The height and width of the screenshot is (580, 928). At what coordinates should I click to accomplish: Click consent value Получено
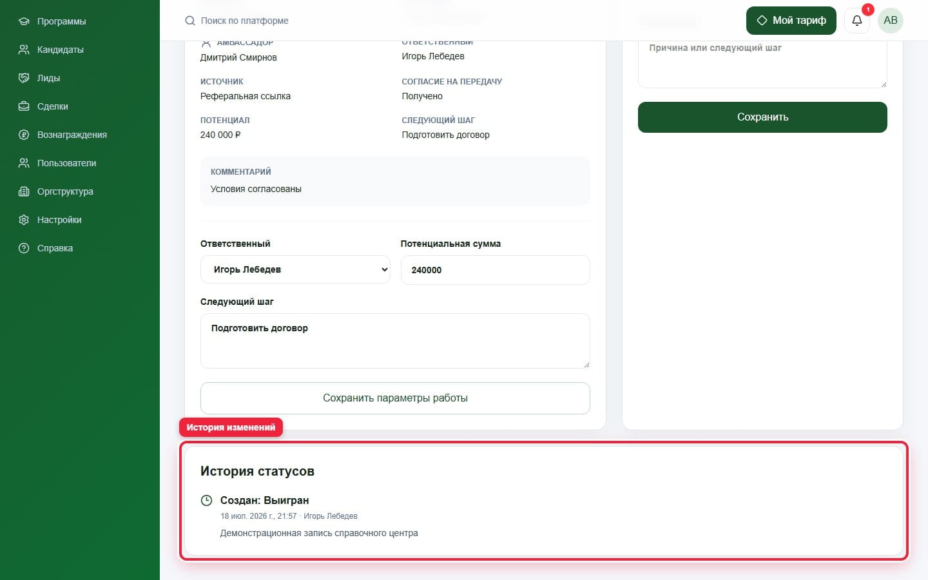coord(422,96)
